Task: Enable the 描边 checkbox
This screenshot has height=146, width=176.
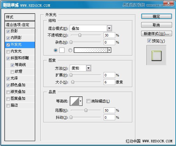Action: point(8,106)
